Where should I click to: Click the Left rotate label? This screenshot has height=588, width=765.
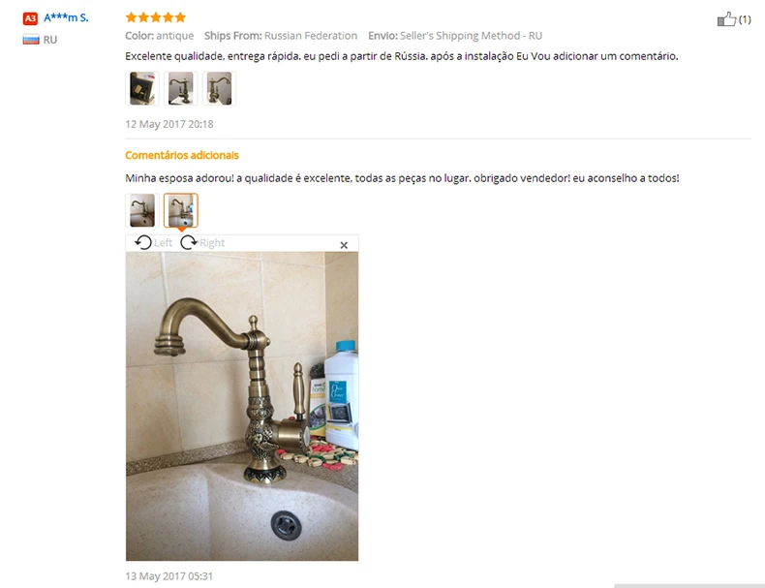click(163, 243)
